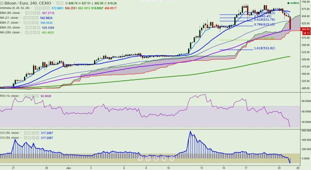Hide the Bitcoin / Euro main series

click(x=58, y=3)
